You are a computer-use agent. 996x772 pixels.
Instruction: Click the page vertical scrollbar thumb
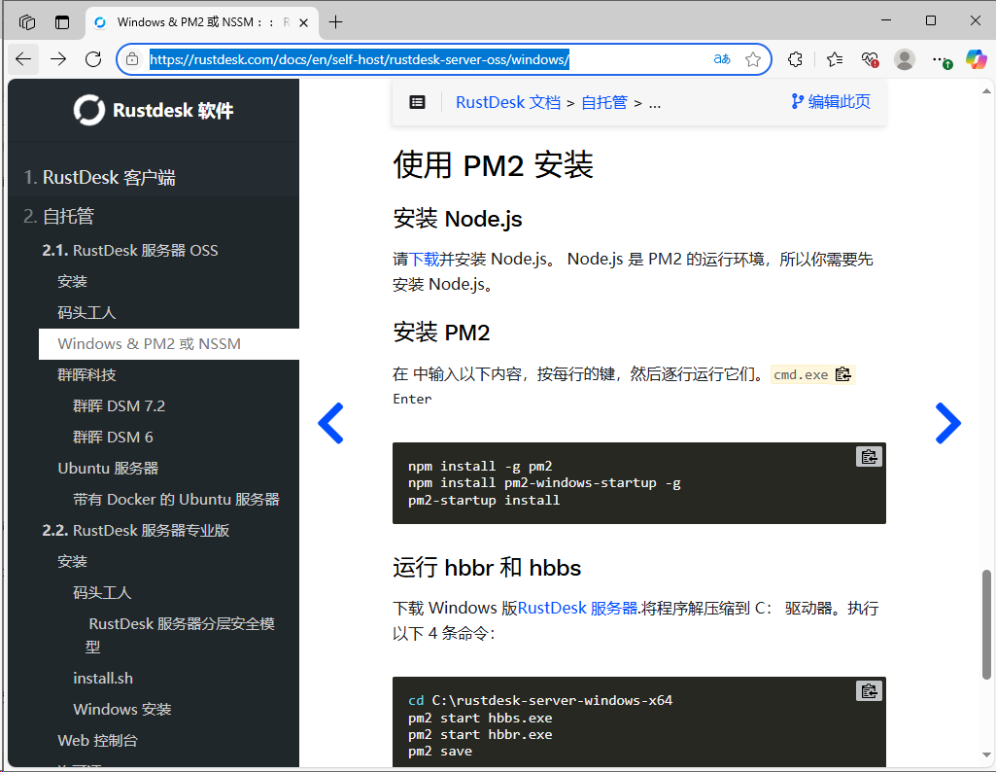click(x=986, y=624)
